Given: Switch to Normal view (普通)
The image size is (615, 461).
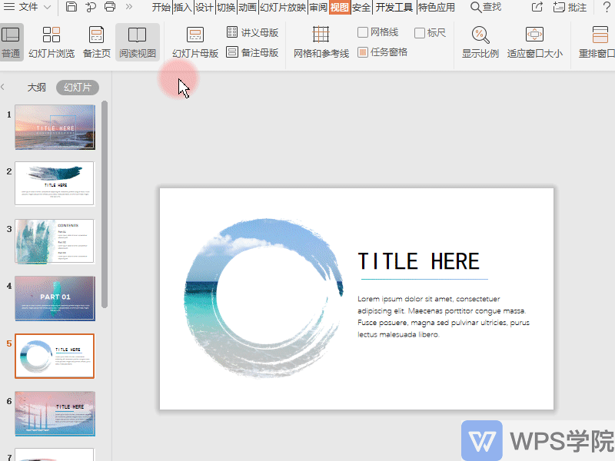Looking at the screenshot, I should click(x=11, y=42).
